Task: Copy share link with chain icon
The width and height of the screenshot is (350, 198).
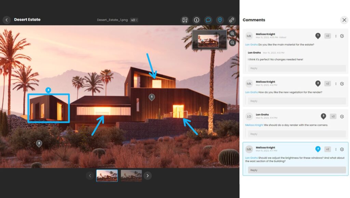Action: pos(232,20)
